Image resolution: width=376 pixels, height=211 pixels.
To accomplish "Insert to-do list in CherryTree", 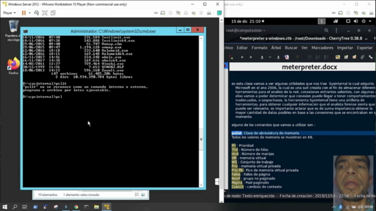I will pyautogui.click(x=326, y=57).
